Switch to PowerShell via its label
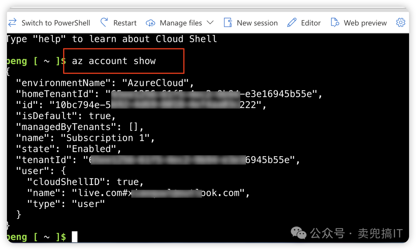Image resolution: width=416 pixels, height=250 pixels. tap(56, 23)
